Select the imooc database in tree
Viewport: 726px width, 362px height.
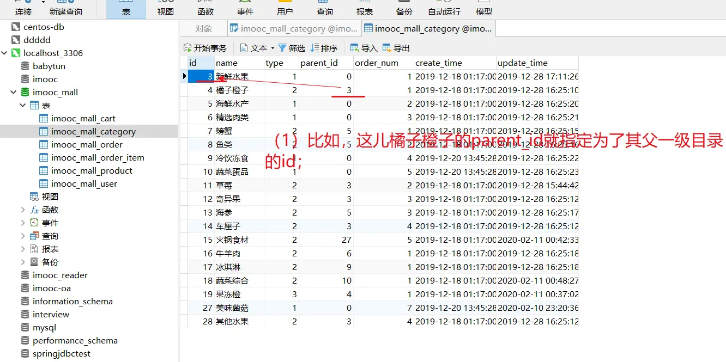(x=45, y=79)
